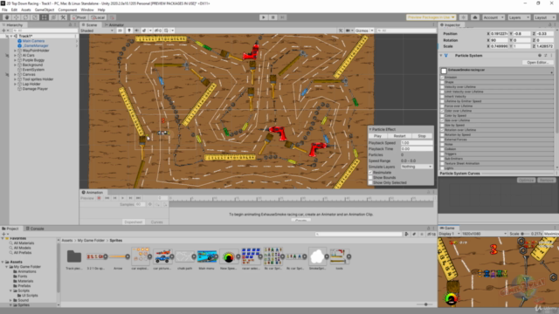Toggle scene audio speaker icon
The height and width of the screenshot is (314, 559).
[x=136, y=31]
